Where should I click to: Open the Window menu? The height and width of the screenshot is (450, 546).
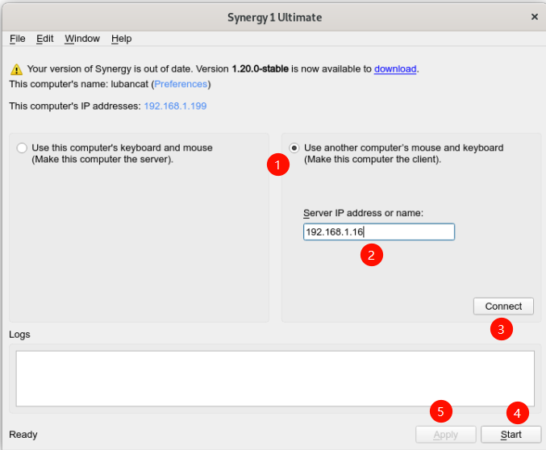(82, 39)
